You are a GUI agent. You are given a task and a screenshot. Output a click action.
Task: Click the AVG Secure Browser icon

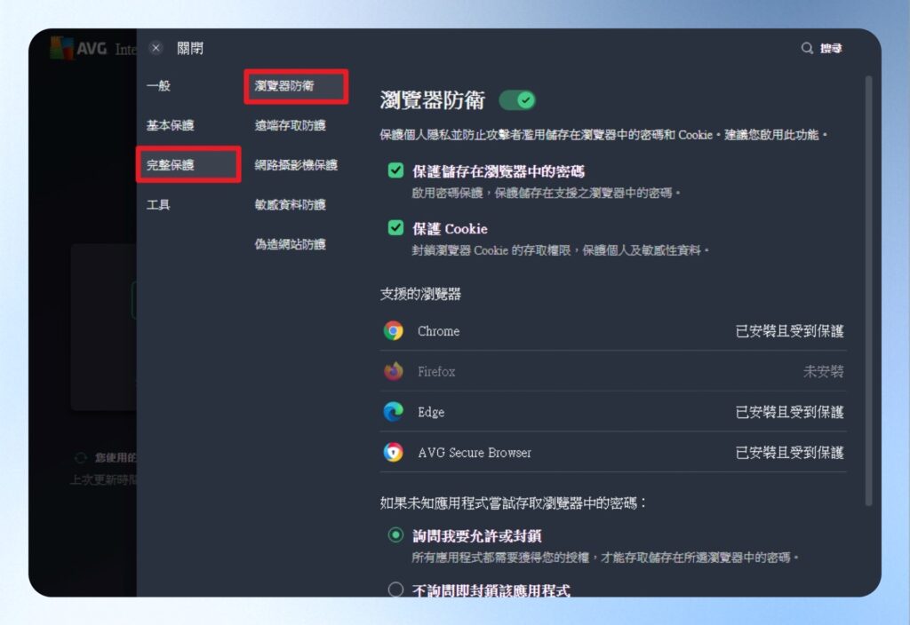(394, 452)
